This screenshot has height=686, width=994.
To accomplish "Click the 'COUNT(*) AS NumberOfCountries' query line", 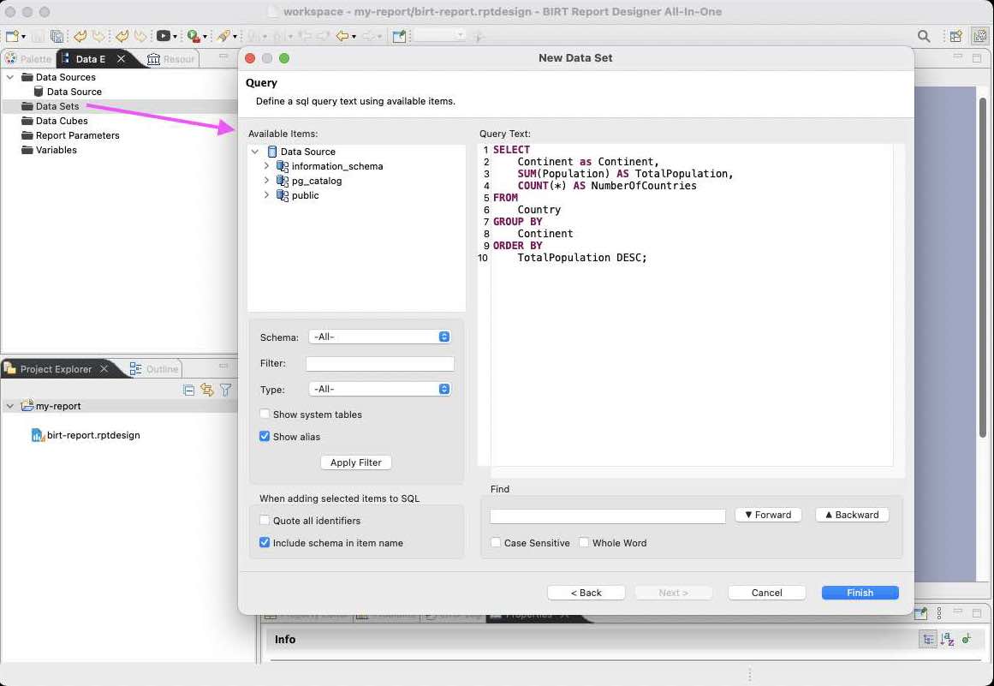I will click(x=607, y=186).
